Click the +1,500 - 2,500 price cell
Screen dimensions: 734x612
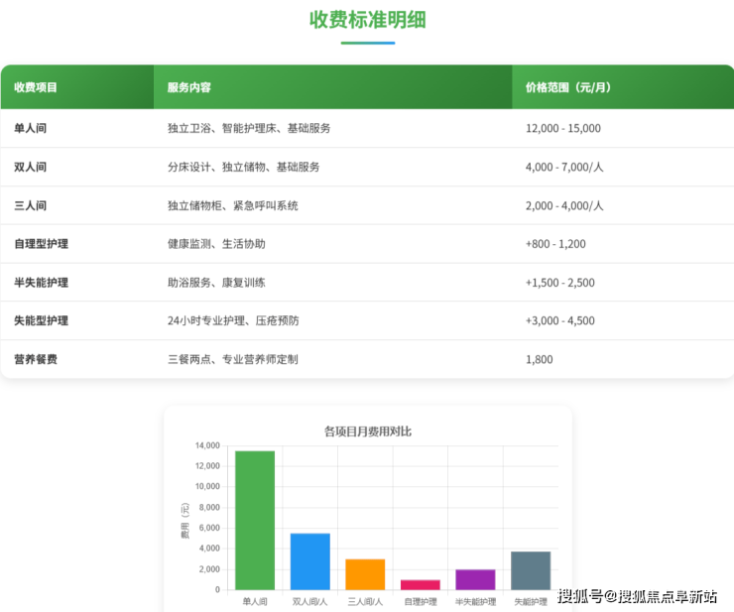[x=559, y=283]
